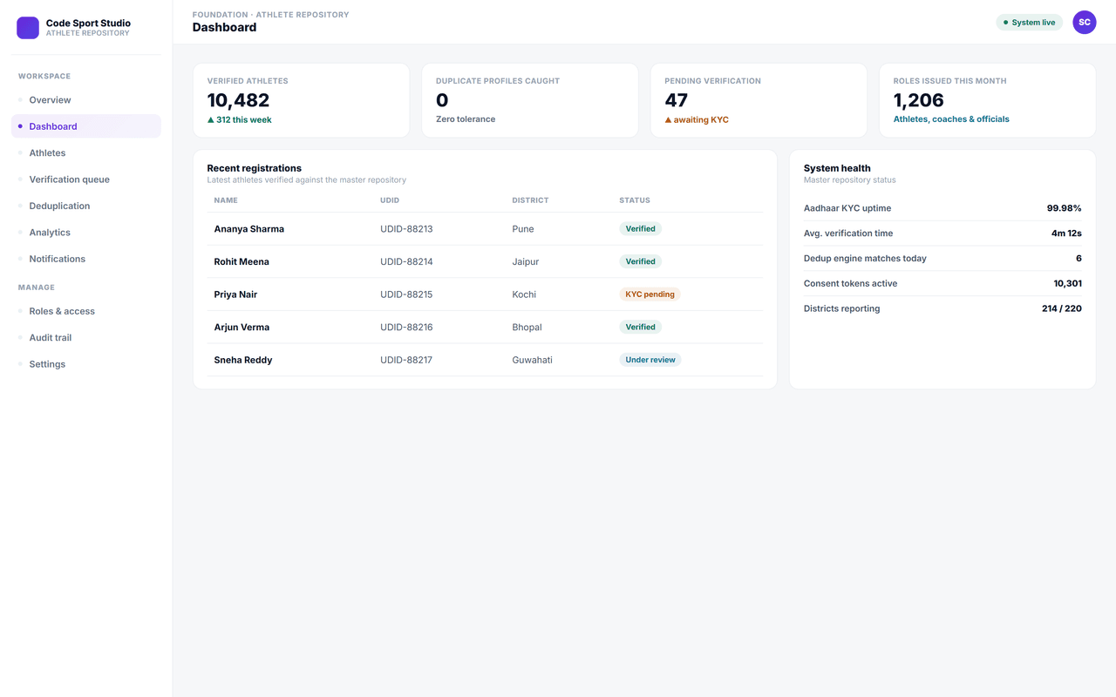Open Sneha Reddy's registration row
This screenshot has width=1116, height=697.
click(x=485, y=360)
